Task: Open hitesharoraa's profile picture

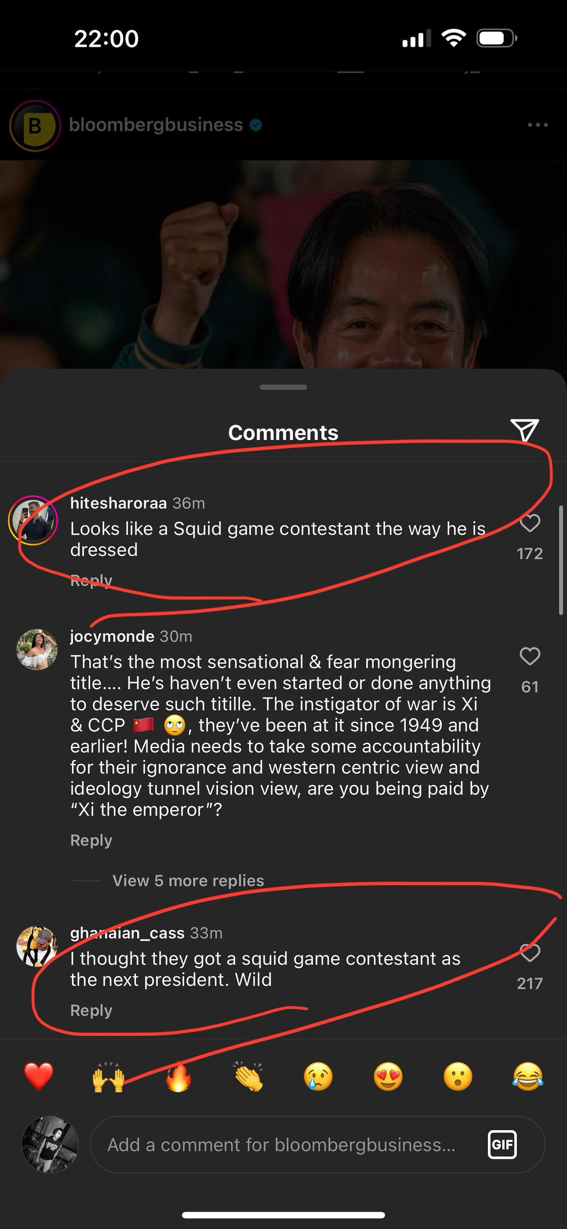Action: [33, 521]
